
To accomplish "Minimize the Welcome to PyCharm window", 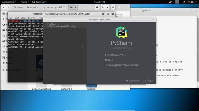I will coord(149,20).
